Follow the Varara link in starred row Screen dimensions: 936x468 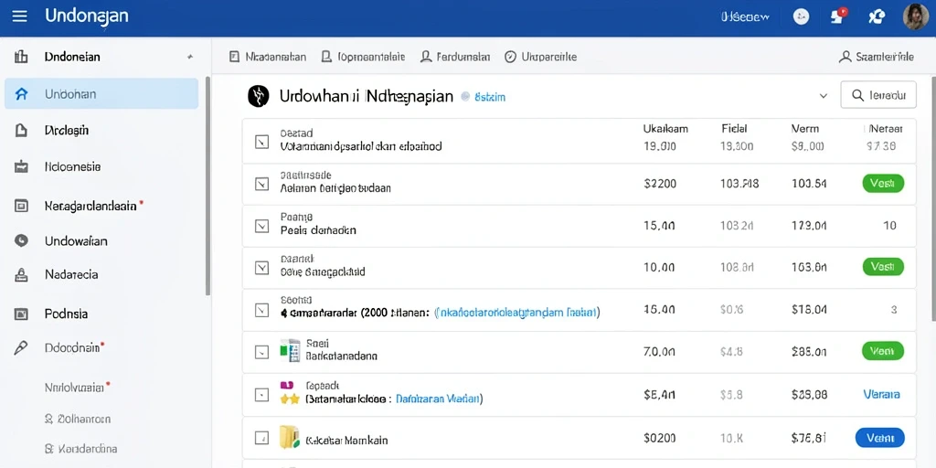point(882,395)
